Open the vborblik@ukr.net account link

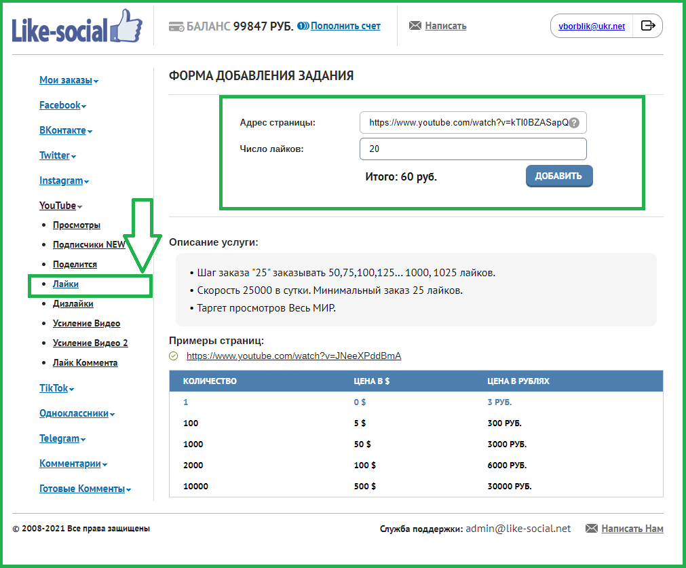(x=592, y=26)
